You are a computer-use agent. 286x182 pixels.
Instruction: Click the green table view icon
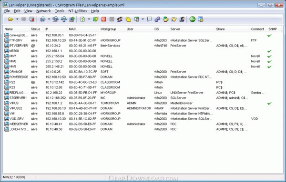136,19
